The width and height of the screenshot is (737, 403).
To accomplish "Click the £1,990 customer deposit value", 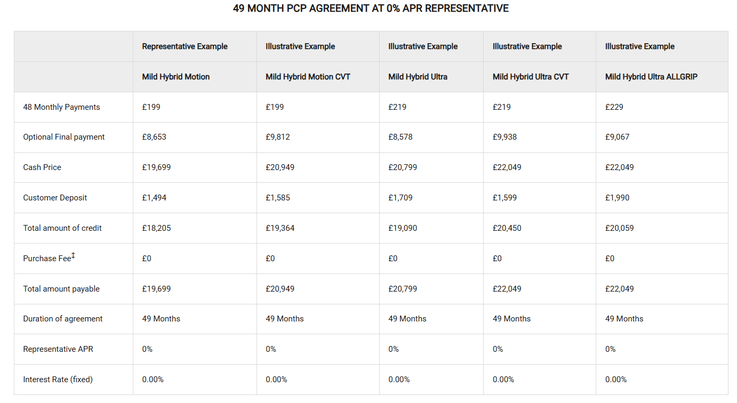I will click(x=617, y=198).
